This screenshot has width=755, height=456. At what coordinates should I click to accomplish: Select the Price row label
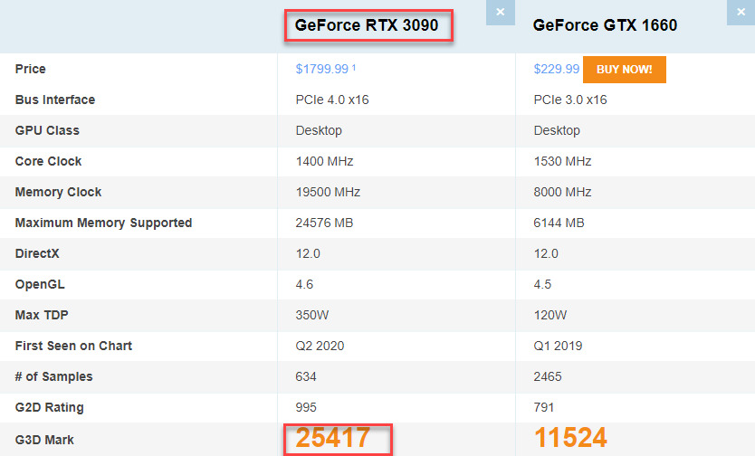[x=30, y=69]
